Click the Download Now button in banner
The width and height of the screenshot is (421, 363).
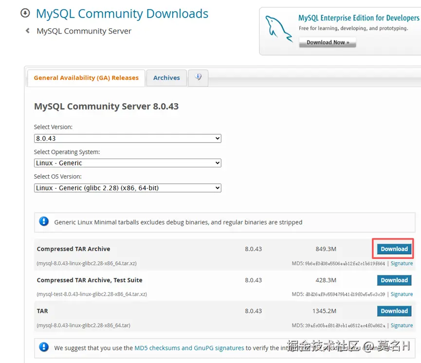[328, 42]
